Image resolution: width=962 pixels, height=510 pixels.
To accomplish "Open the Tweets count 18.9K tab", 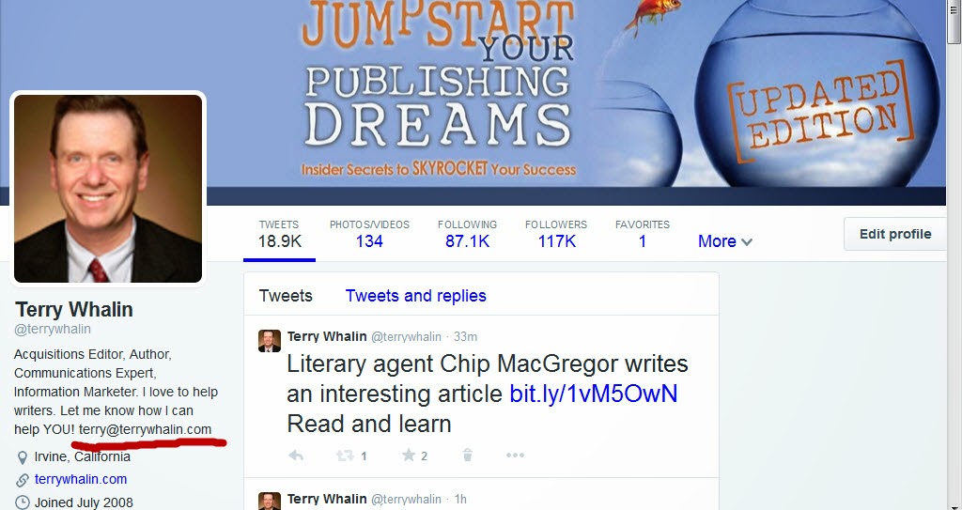I will point(279,234).
